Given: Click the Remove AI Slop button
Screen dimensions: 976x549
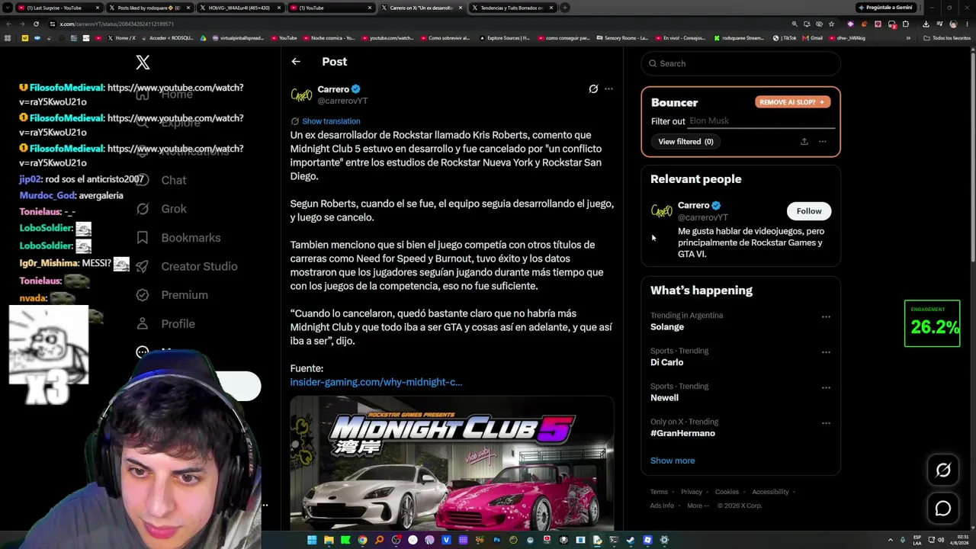Looking at the screenshot, I should (x=792, y=102).
